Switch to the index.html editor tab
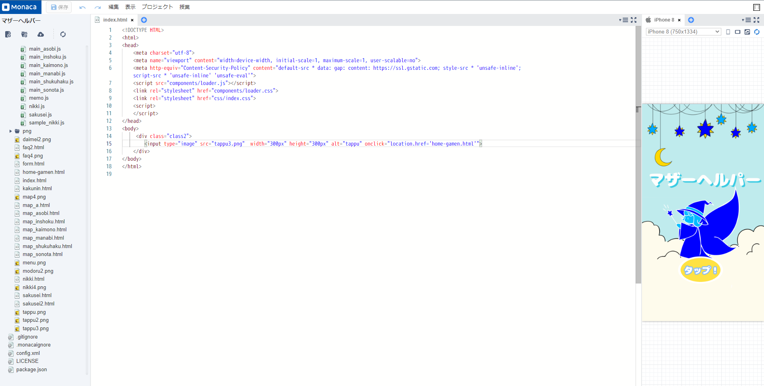Viewport: 764px width, 386px height. pos(115,20)
